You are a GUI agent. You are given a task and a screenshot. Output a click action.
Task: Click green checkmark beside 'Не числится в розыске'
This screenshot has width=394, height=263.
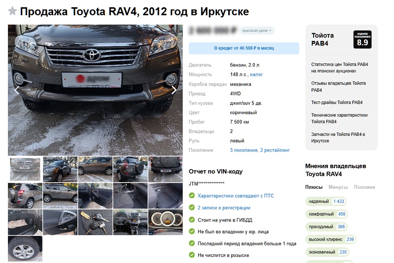192,255
